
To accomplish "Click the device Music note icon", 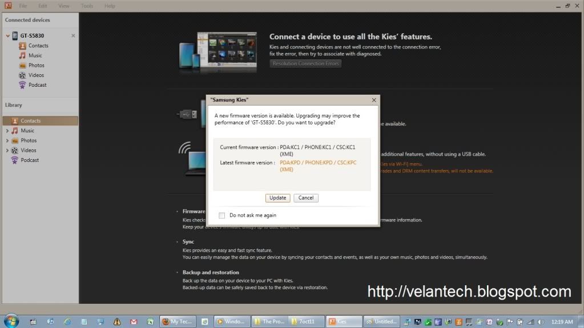I will pos(22,55).
